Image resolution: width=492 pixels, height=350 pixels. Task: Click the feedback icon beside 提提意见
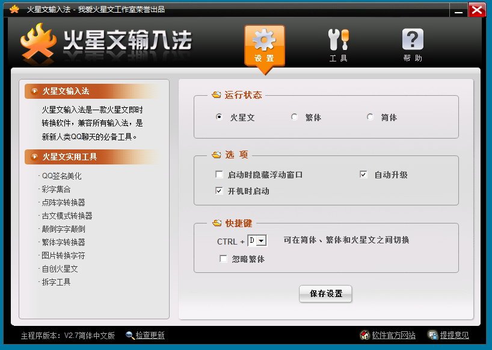pyautogui.click(x=433, y=335)
